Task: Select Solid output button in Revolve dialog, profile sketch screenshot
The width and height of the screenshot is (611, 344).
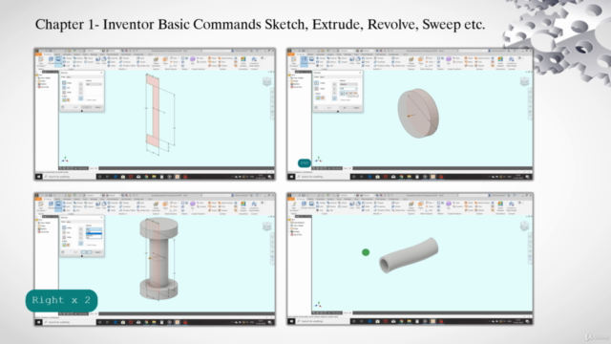Action: point(64,99)
